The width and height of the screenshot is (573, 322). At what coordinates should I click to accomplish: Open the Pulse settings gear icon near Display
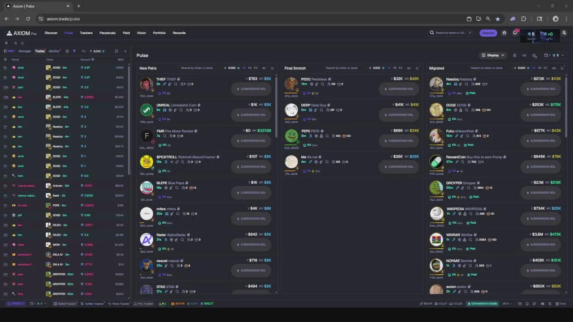click(535, 56)
